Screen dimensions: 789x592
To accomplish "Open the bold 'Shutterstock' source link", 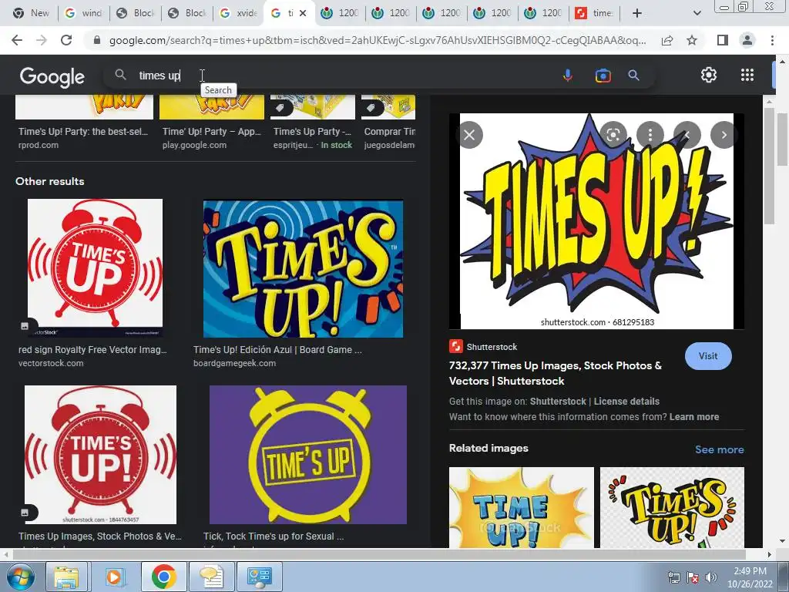I will (x=558, y=401).
